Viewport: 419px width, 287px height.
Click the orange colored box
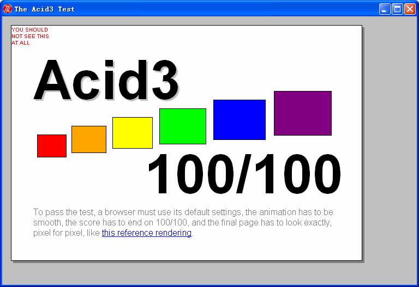[x=89, y=139]
